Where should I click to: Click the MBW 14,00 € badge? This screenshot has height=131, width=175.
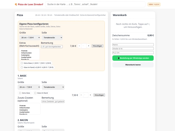pos(154,5)
